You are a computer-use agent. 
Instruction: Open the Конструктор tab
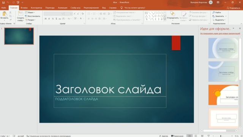pos(36,8)
